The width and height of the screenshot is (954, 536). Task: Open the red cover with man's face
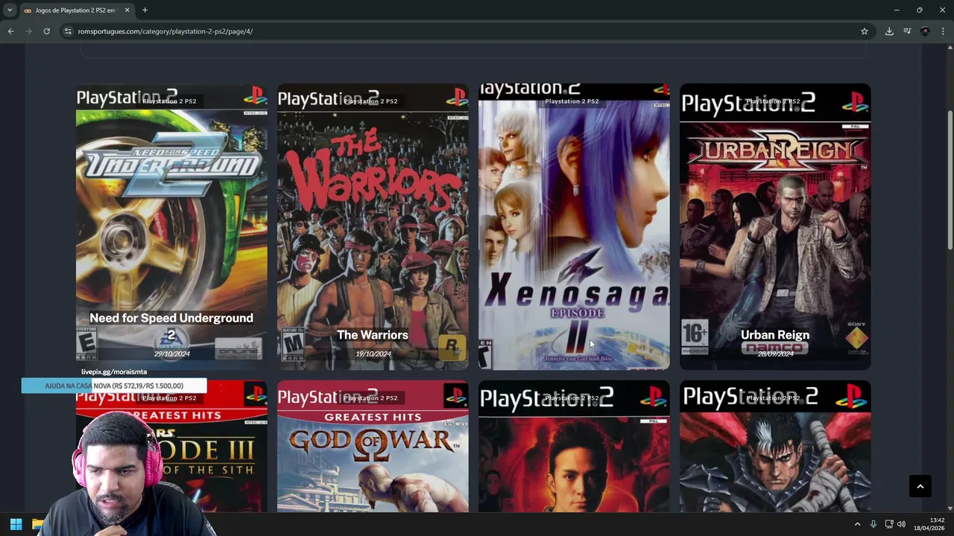pyautogui.click(x=574, y=447)
